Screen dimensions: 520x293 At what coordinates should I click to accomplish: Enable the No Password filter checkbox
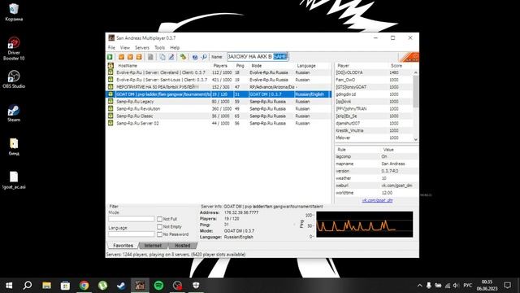pyautogui.click(x=159, y=234)
